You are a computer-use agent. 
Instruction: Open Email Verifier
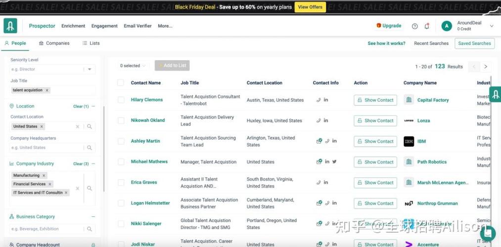137,26
